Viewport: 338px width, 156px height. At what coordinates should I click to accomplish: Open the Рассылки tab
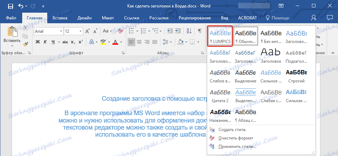(159, 18)
